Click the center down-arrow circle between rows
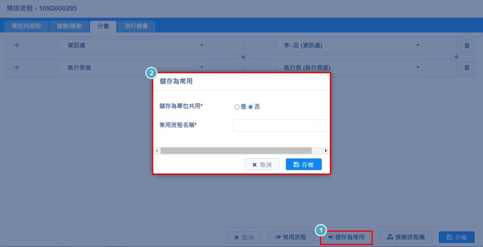Screen dimensions: 483x247 [x=243, y=57]
